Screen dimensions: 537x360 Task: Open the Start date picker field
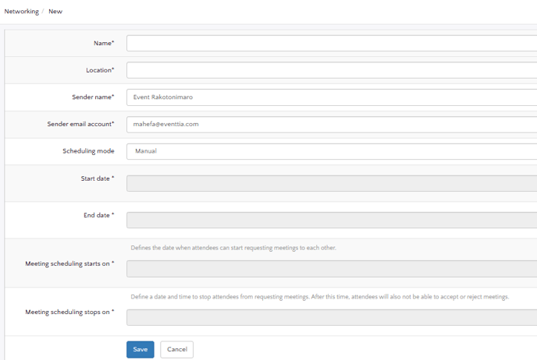331,183
